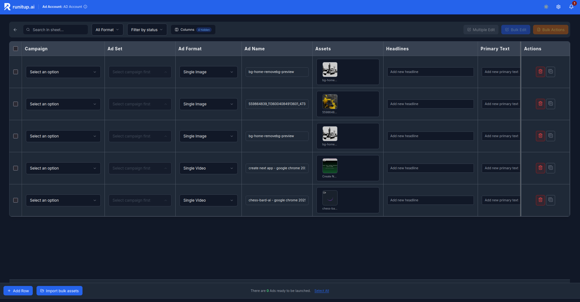Viewport: 580px width, 302px height.
Task: Open the All Format dropdown
Action: pyautogui.click(x=107, y=30)
